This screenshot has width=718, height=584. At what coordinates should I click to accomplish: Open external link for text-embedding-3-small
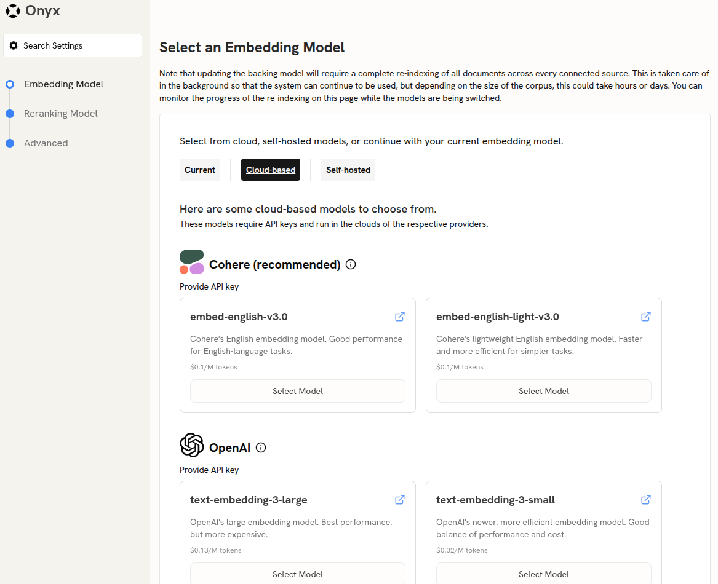[646, 500]
